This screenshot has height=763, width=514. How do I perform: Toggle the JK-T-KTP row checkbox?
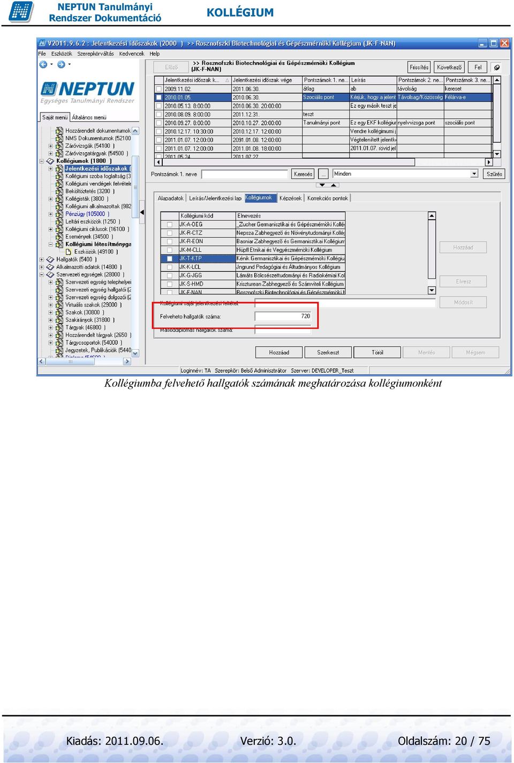169,259
